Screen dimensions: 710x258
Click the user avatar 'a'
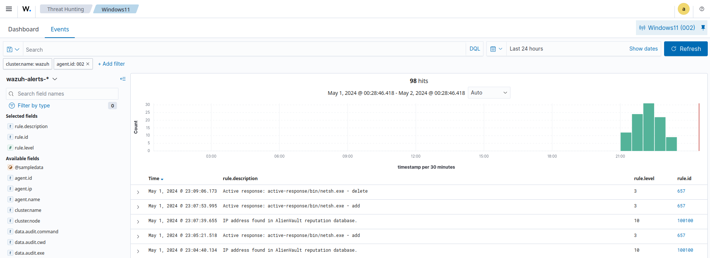683,9
